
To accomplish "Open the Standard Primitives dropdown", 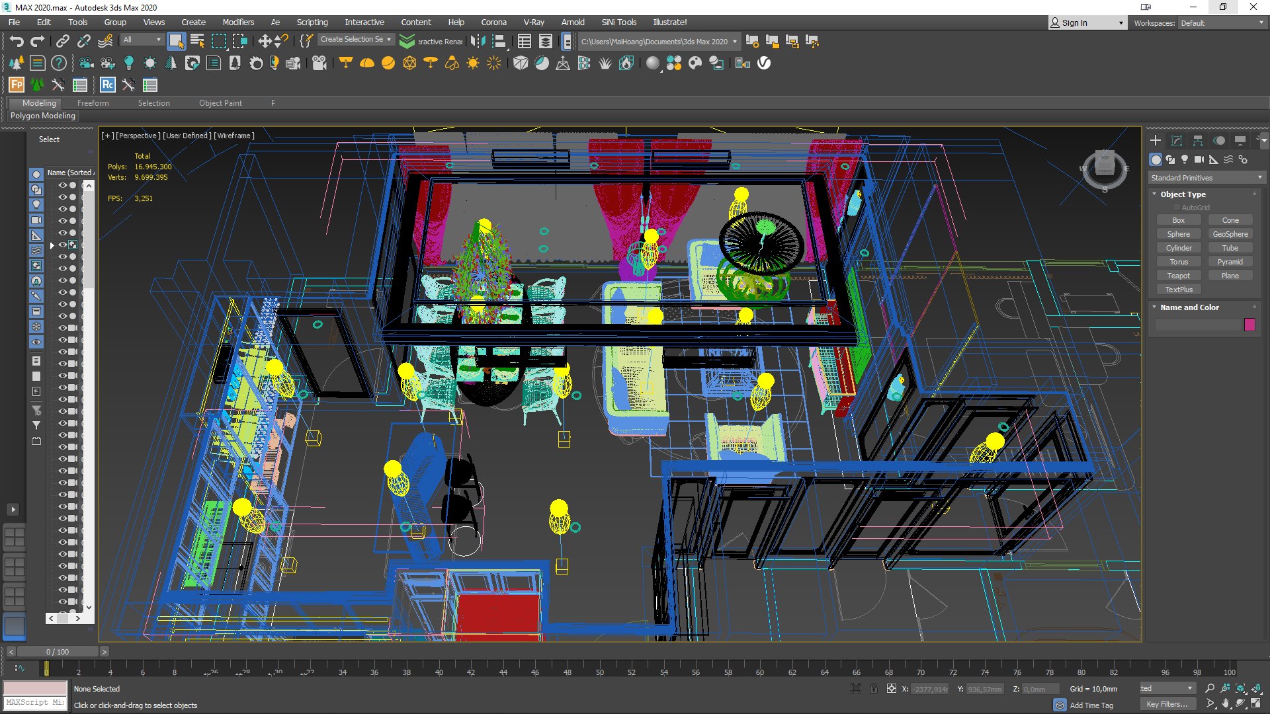I will 1206,178.
